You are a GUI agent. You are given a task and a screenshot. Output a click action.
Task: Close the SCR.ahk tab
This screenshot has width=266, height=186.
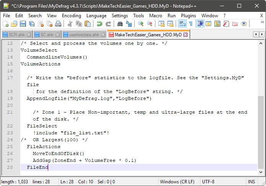pos(29,35)
